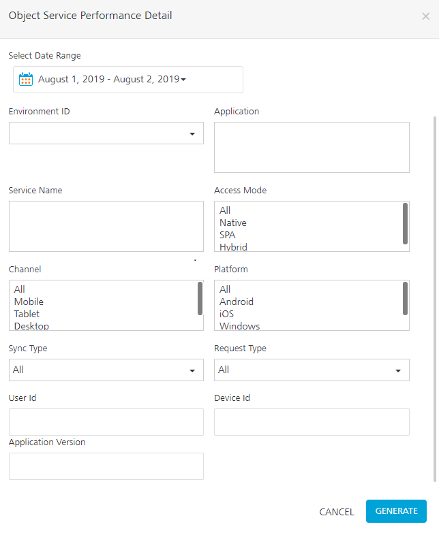Click the Application list box
The width and height of the screenshot is (439, 533).
tap(312, 147)
